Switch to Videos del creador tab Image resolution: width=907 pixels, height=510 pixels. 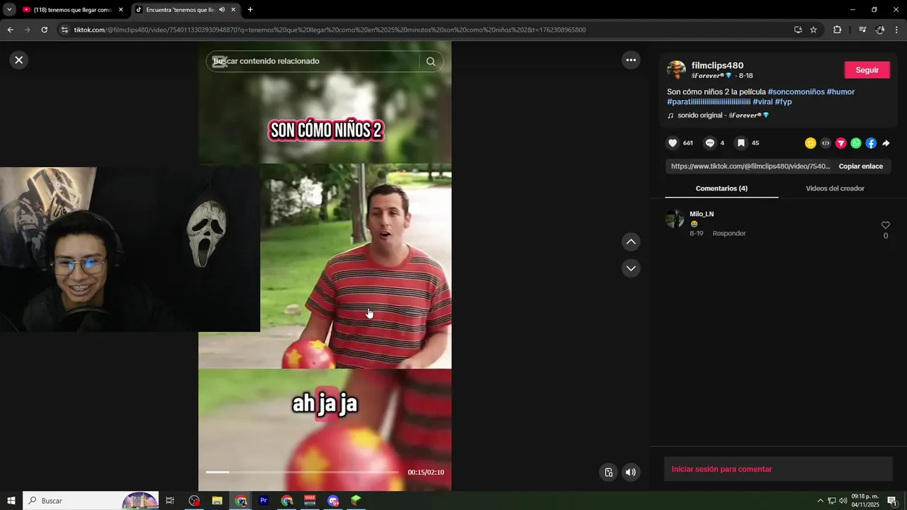point(835,188)
